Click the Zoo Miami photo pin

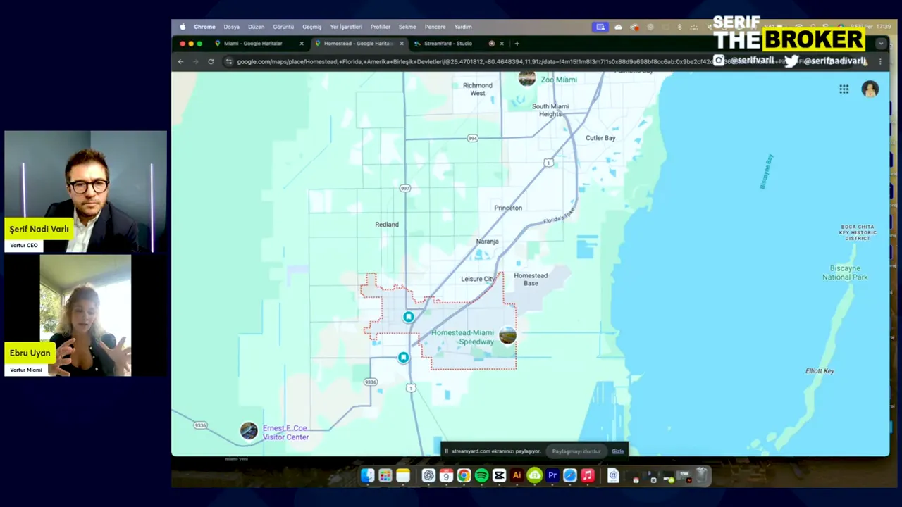[x=527, y=77]
